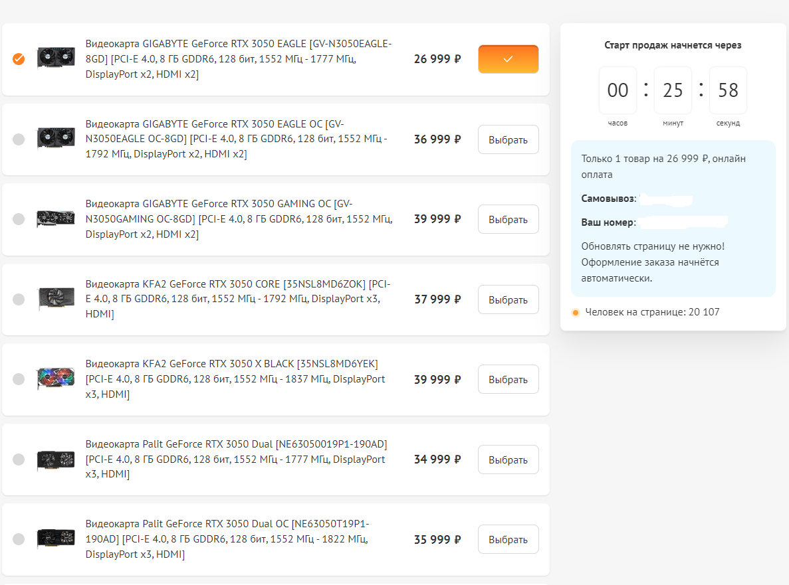
Task: Open thumbnail of KFA2 RTX 3050 CORE
Action: point(56,299)
